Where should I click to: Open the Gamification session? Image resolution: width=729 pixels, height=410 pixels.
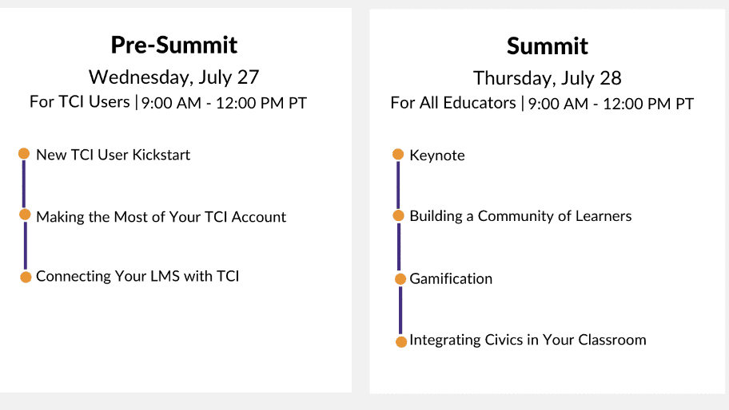(451, 278)
